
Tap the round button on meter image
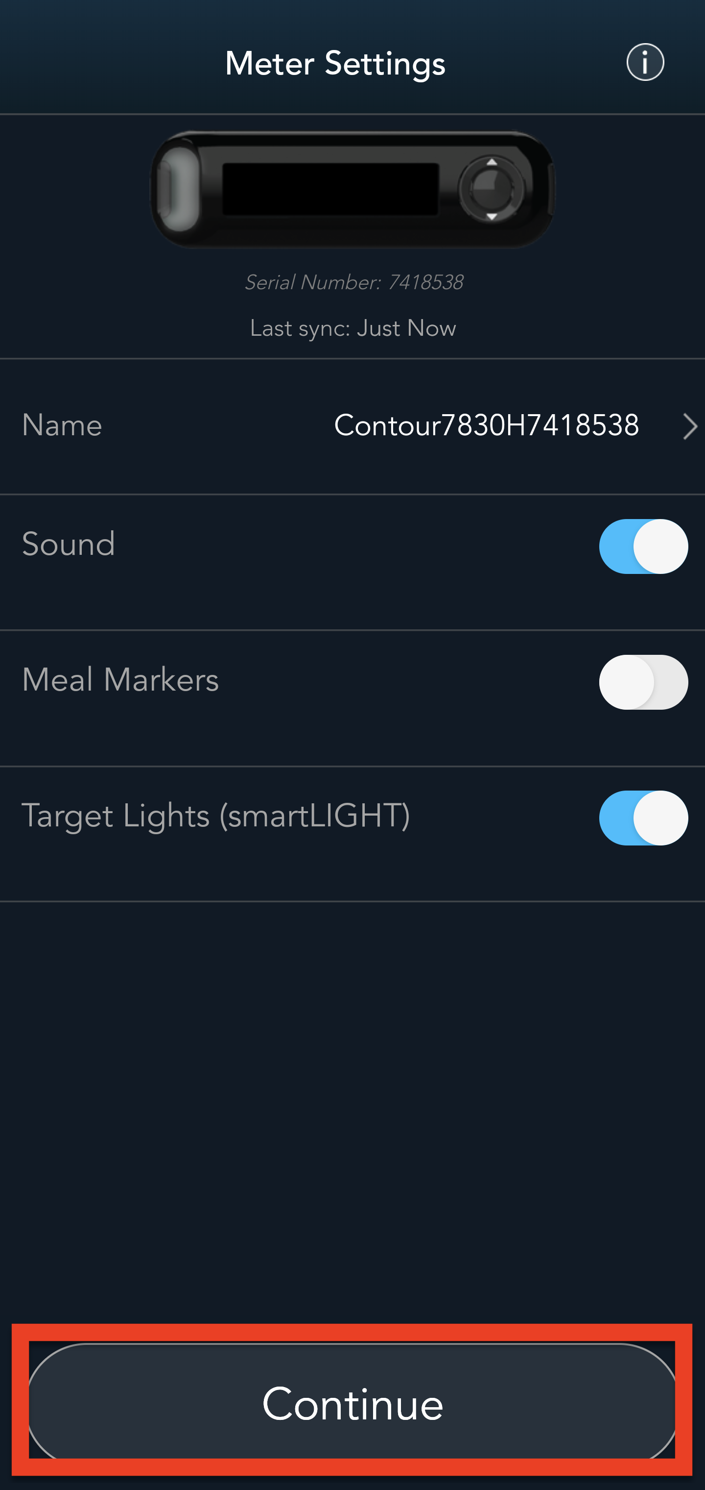point(492,189)
